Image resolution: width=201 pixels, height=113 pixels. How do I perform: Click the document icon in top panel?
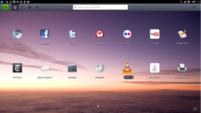[x=25, y=2]
